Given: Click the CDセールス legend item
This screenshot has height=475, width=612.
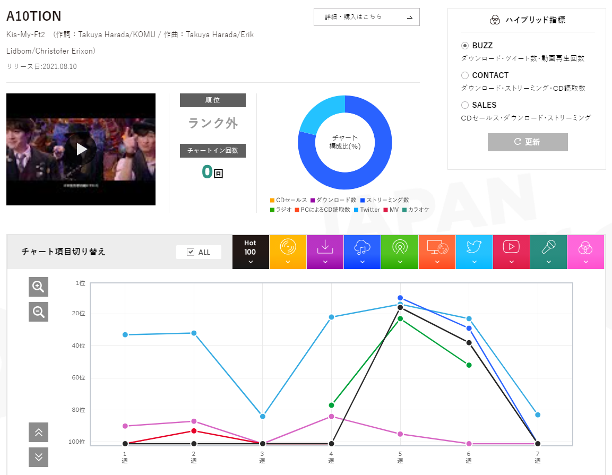Looking at the screenshot, I should coord(288,200).
